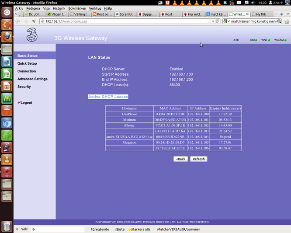Open the search engine selector dropdown
This screenshot has width=291, height=233.
[x=227, y=21]
